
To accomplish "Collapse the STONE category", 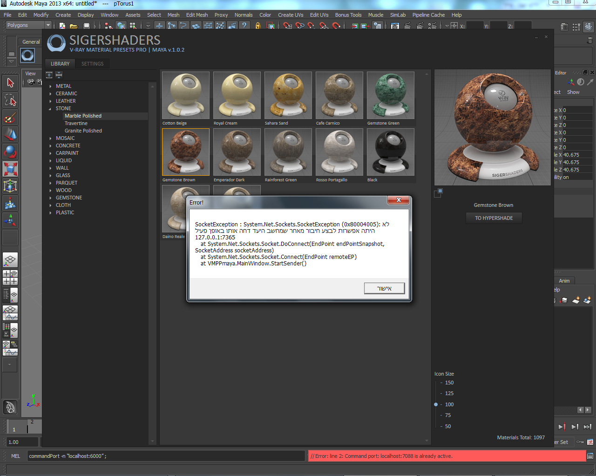I will click(50, 109).
